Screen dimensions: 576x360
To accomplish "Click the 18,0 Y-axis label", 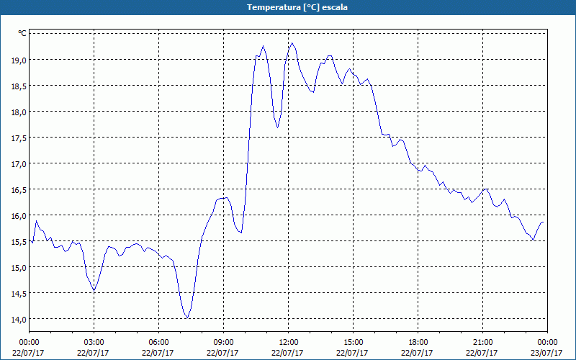I will (19, 112).
